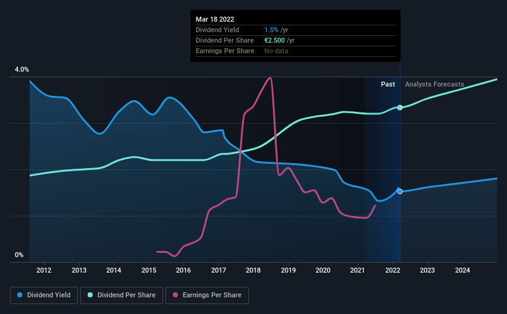Screen dimensions: 507x314
Task: Click the 4.0% y-axis label
Action: tap(22, 70)
